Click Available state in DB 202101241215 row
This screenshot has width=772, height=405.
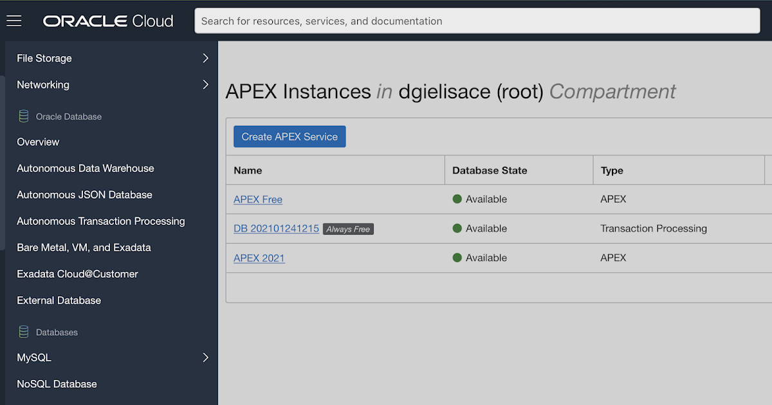(486, 228)
